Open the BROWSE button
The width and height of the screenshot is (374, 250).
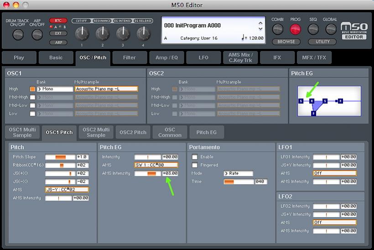[286, 42]
